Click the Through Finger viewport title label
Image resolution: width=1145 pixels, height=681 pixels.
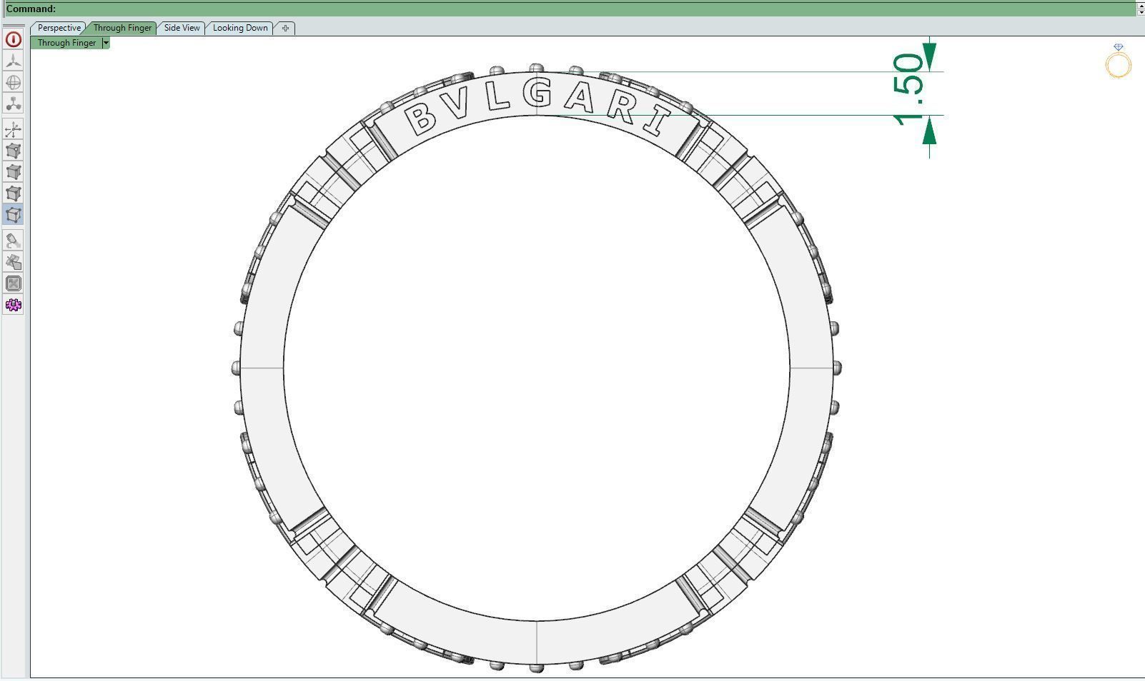point(66,43)
